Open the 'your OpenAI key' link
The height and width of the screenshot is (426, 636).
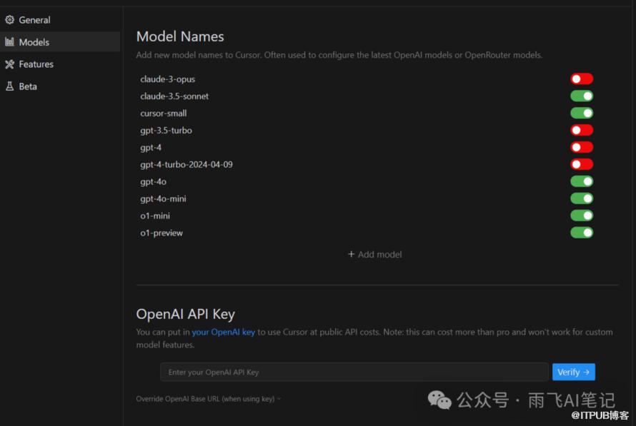coord(223,332)
